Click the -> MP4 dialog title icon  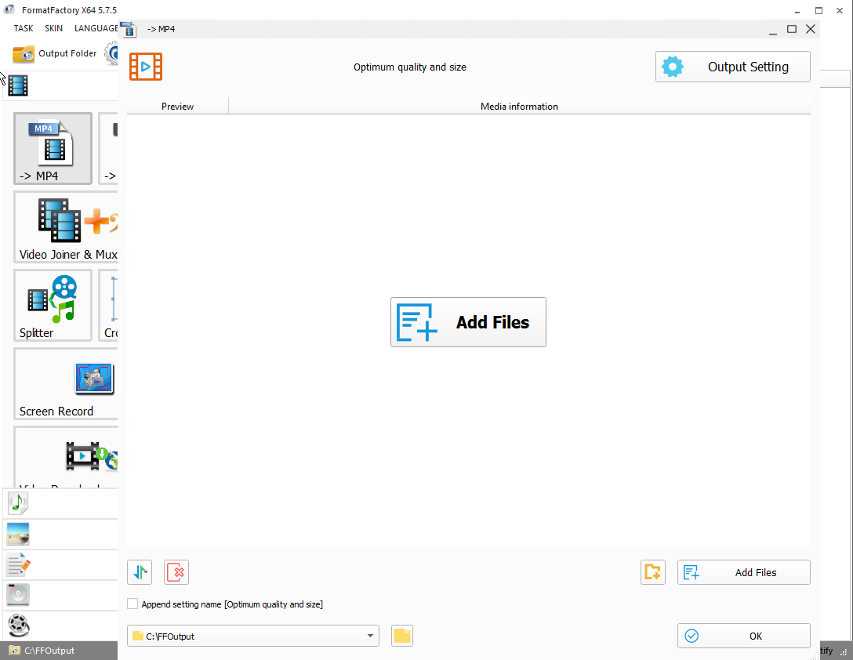click(x=129, y=29)
